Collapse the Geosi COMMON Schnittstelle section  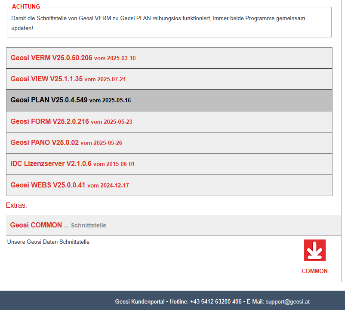point(173,225)
